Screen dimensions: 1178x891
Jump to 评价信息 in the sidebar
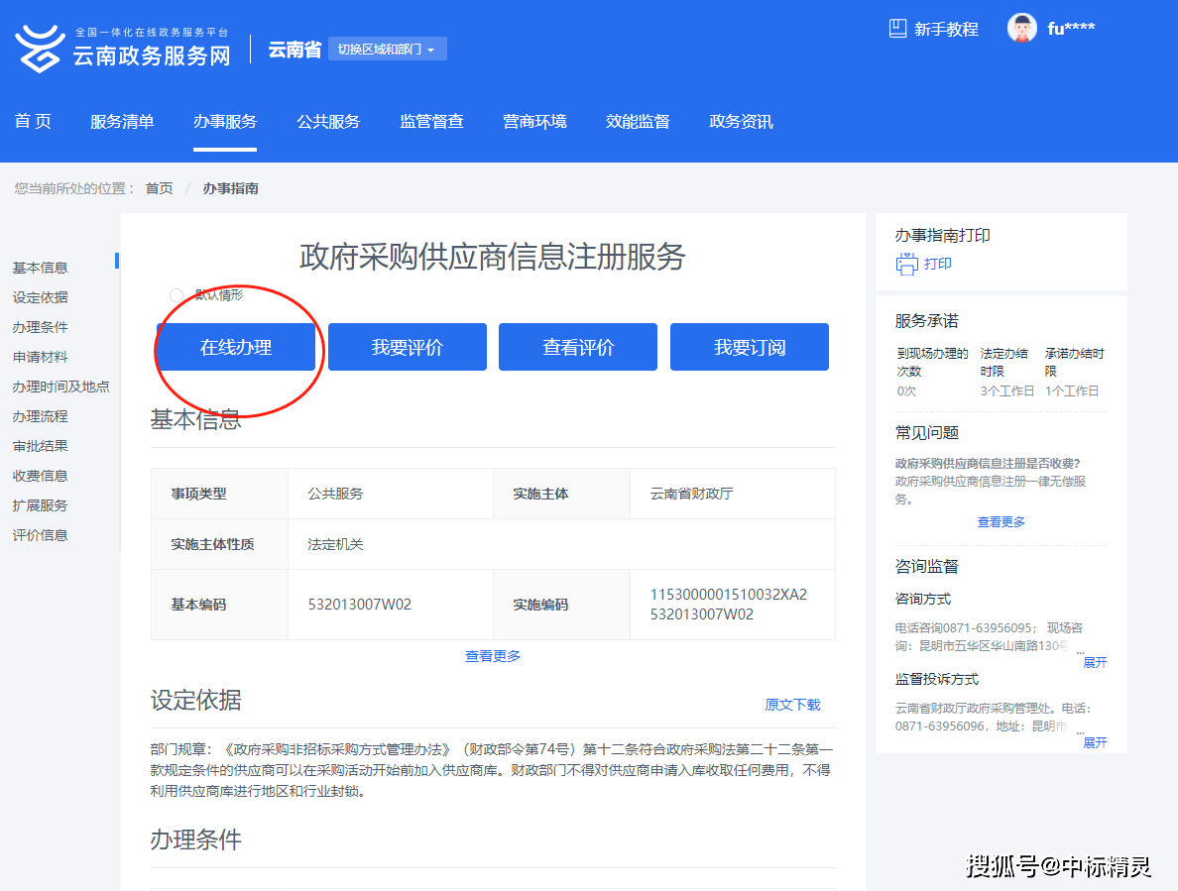pos(40,535)
